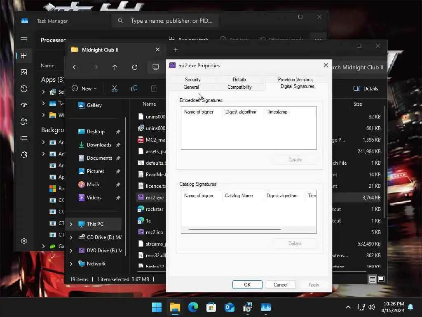This screenshot has height=317, width=422.
Task: Click OK in mc2.exe Properties
Action: [247, 285]
